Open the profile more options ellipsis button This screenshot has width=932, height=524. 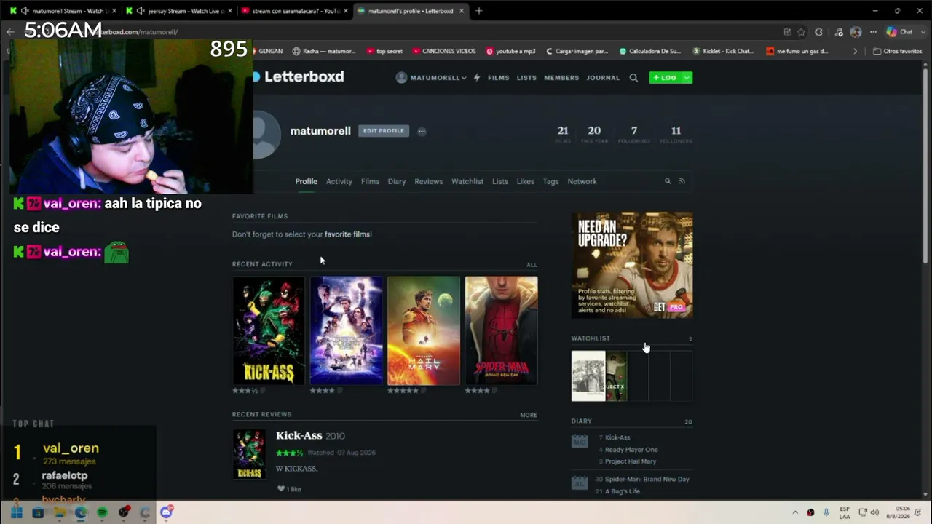click(x=422, y=131)
